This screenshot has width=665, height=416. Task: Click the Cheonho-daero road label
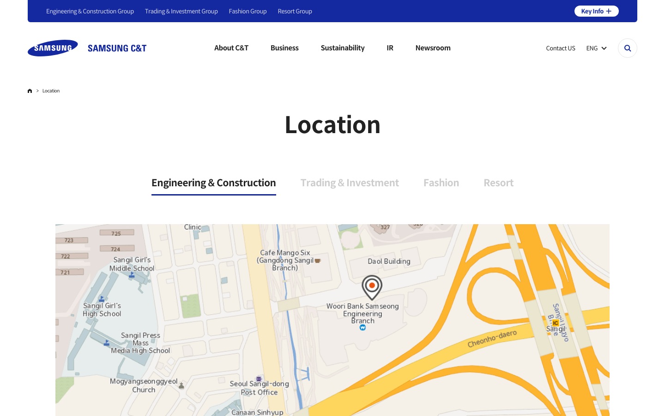point(492,339)
